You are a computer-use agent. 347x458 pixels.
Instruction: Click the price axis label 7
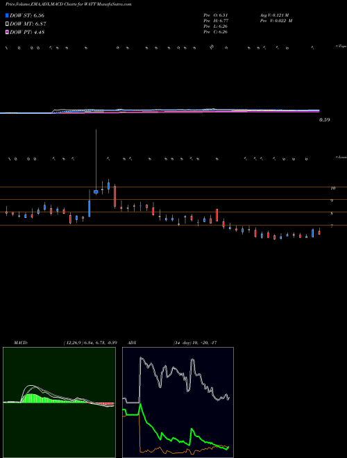click(x=332, y=226)
